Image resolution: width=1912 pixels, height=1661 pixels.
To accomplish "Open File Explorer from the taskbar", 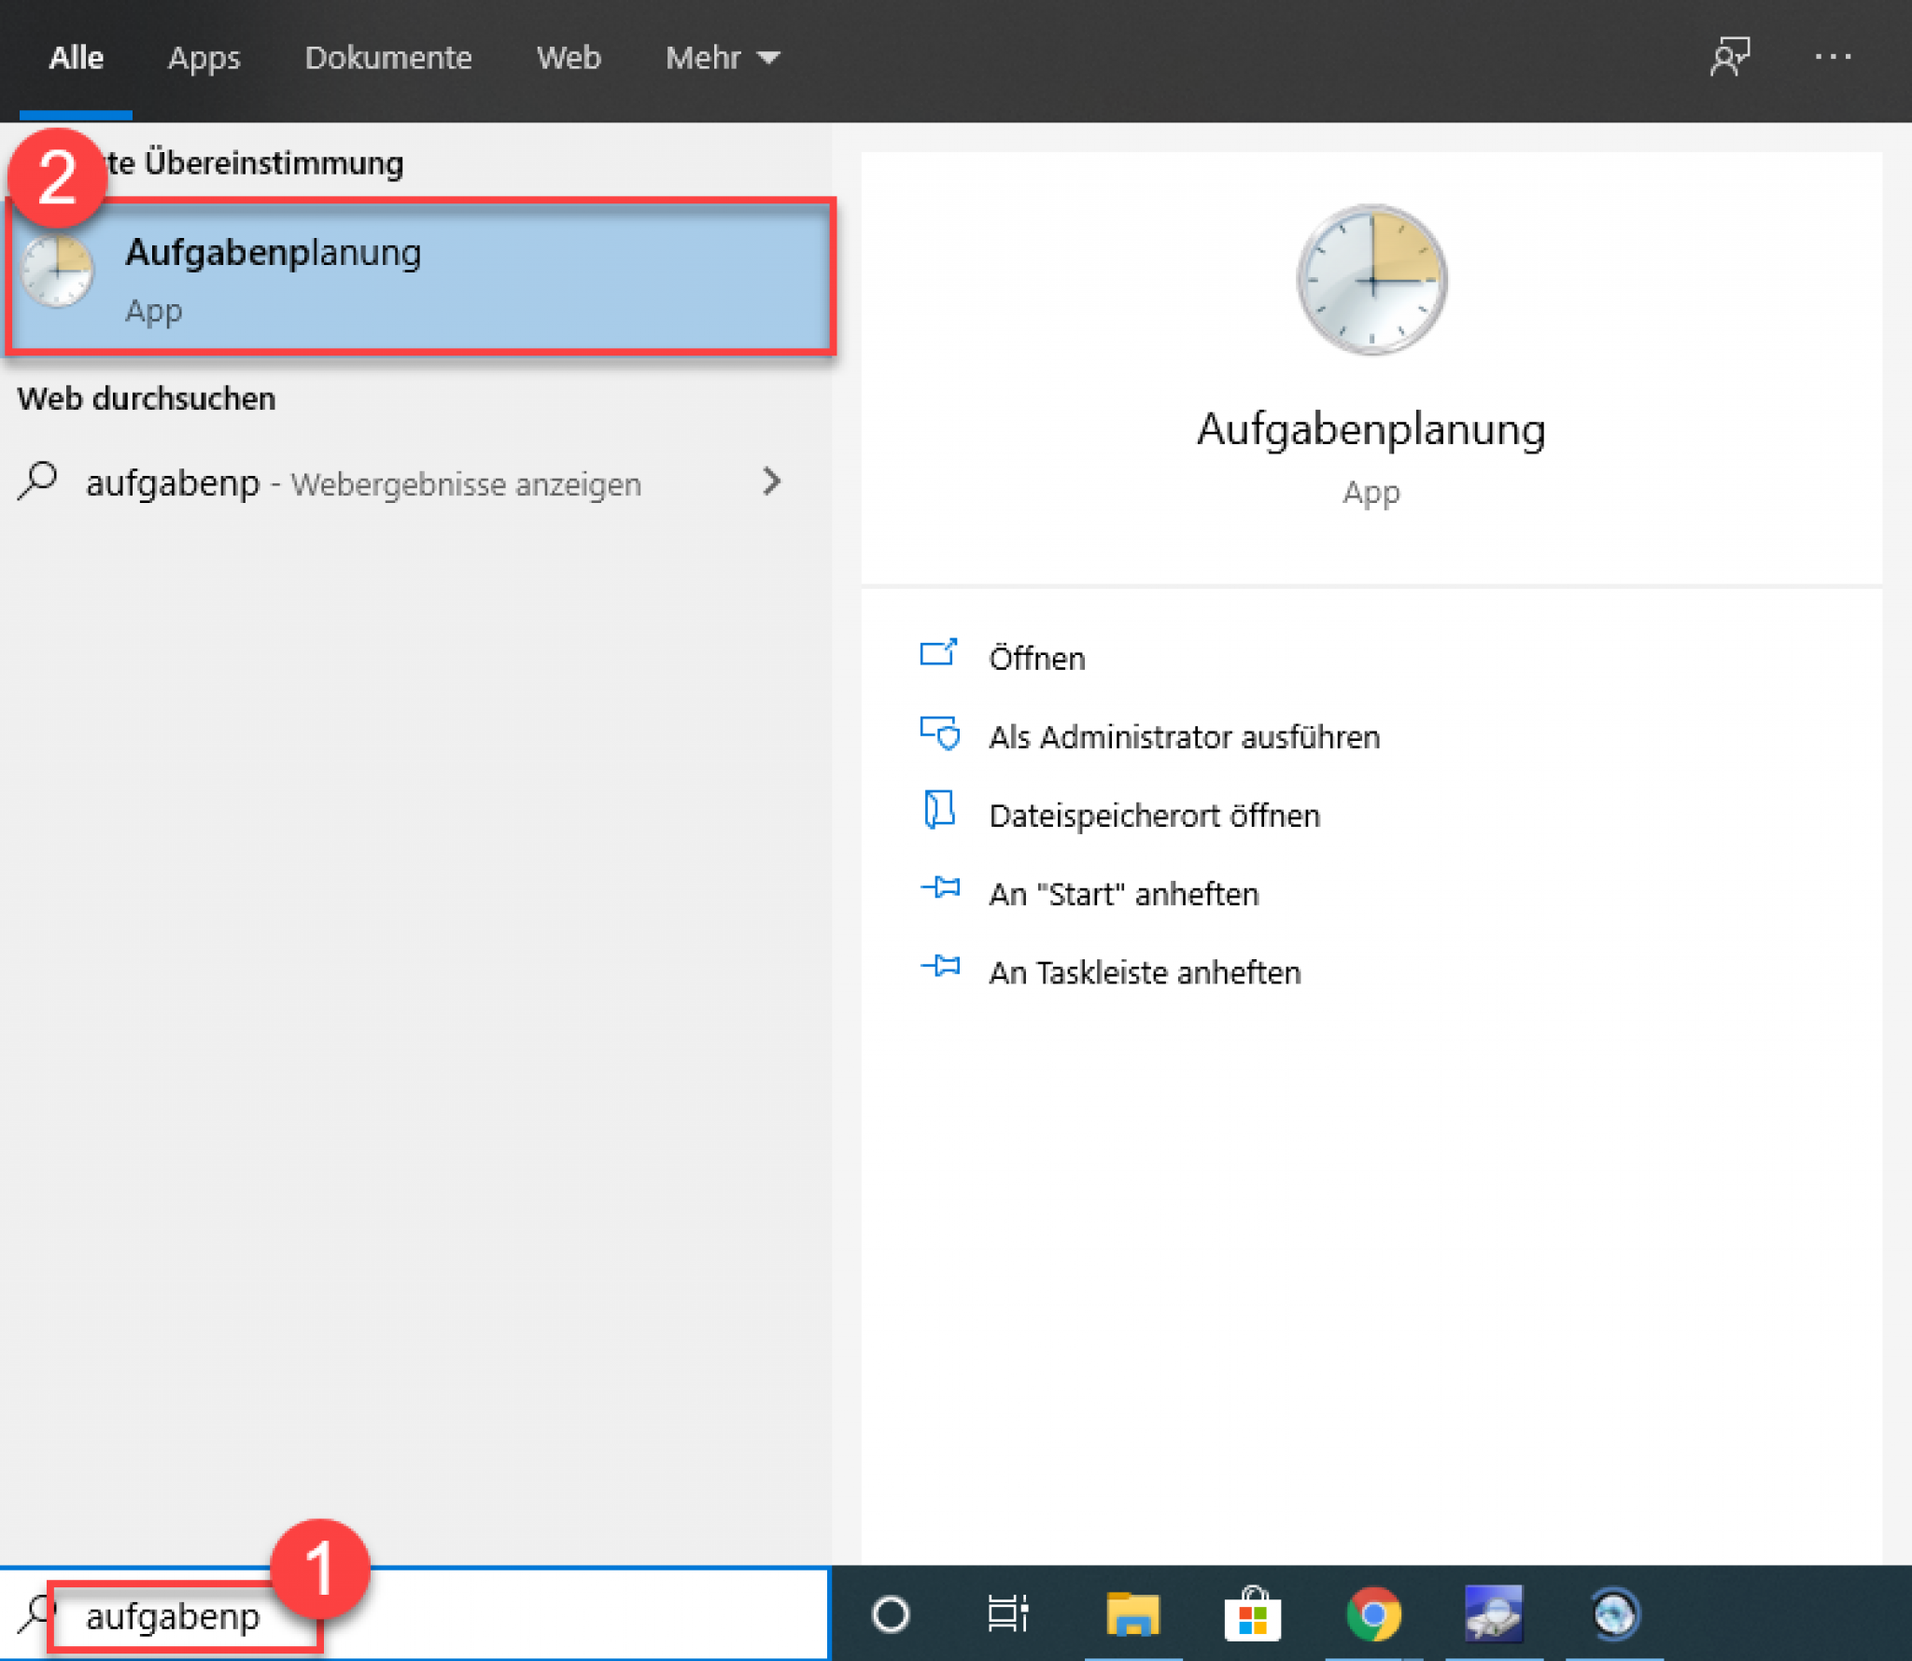I will (x=1134, y=1614).
